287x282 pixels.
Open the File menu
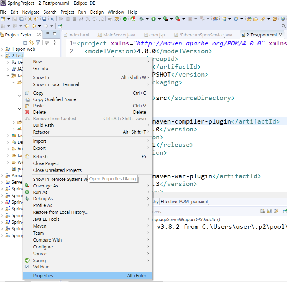click(3, 12)
